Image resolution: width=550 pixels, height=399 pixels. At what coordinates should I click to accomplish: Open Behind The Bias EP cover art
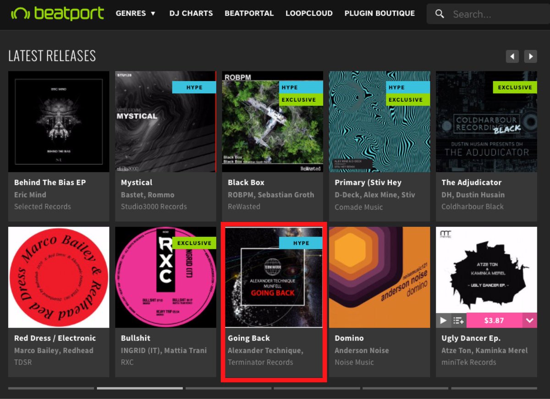pos(59,121)
